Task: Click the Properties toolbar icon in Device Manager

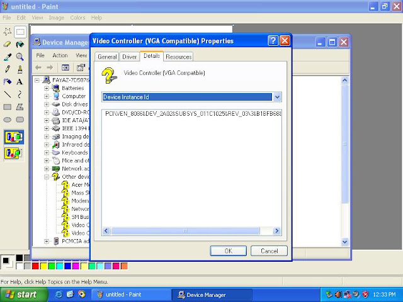Action: [81, 67]
